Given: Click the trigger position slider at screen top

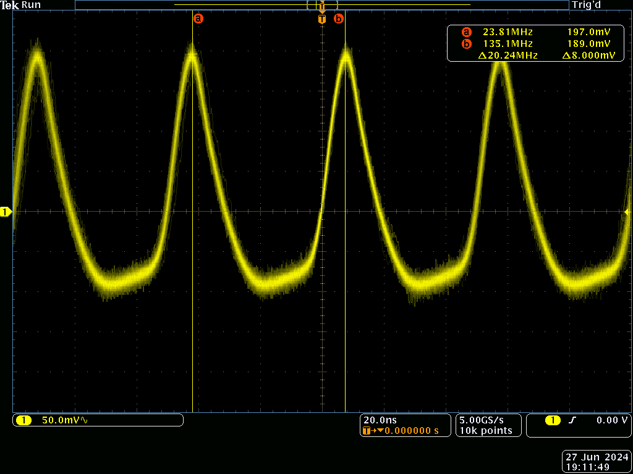Looking at the screenshot, I should click(x=321, y=4).
